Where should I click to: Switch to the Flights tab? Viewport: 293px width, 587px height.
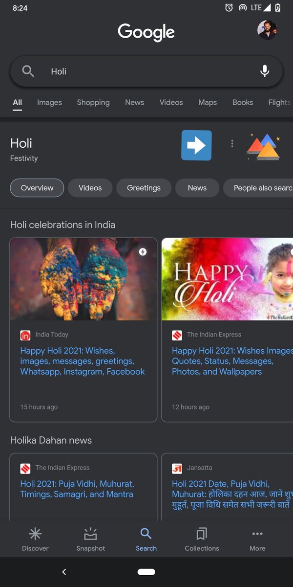pos(280,102)
